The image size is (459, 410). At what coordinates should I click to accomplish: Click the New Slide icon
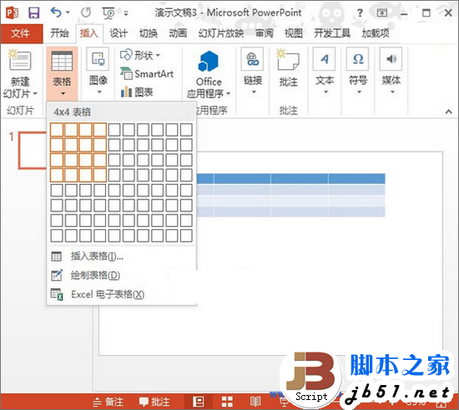(x=20, y=59)
